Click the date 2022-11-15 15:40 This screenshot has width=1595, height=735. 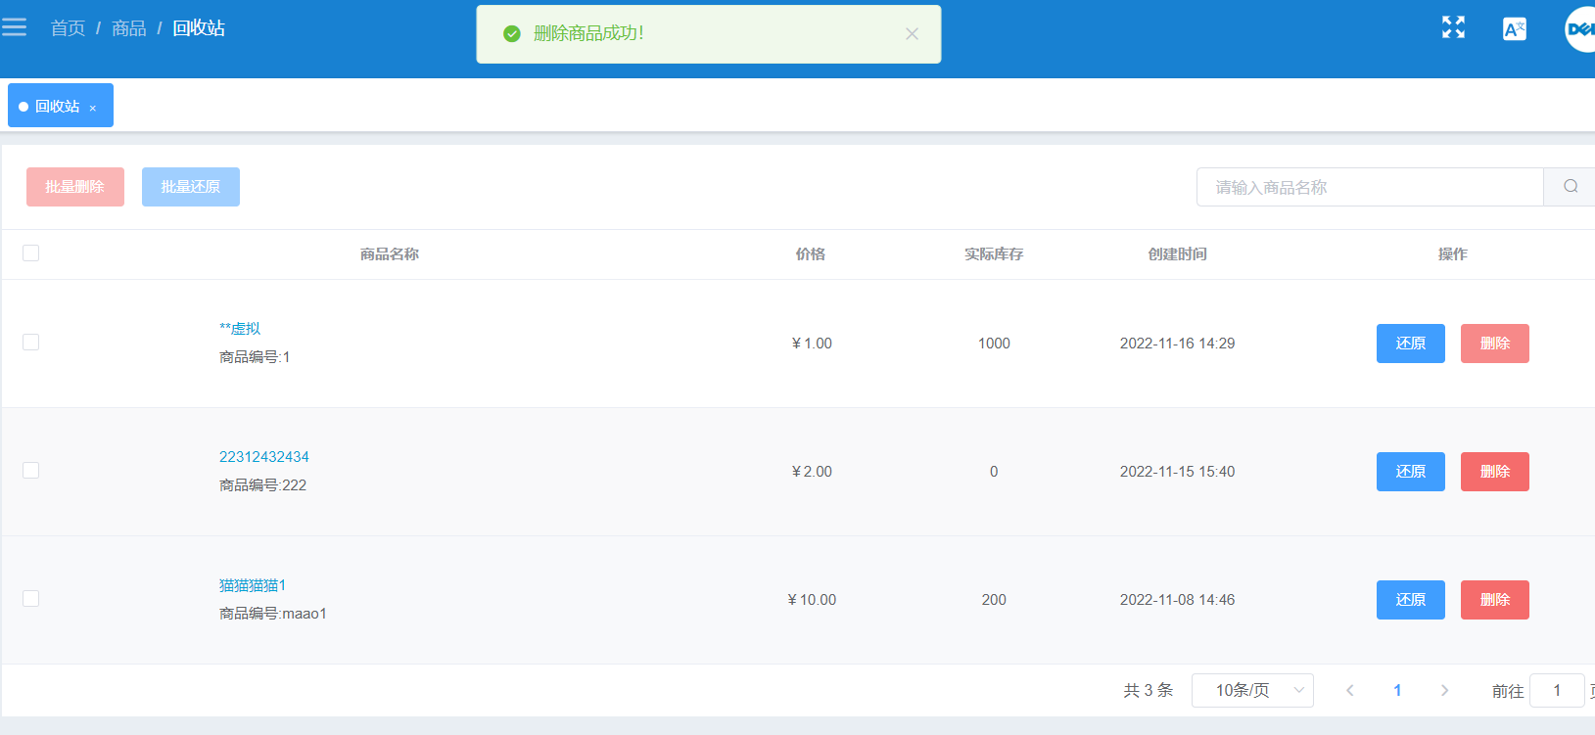pyautogui.click(x=1178, y=472)
